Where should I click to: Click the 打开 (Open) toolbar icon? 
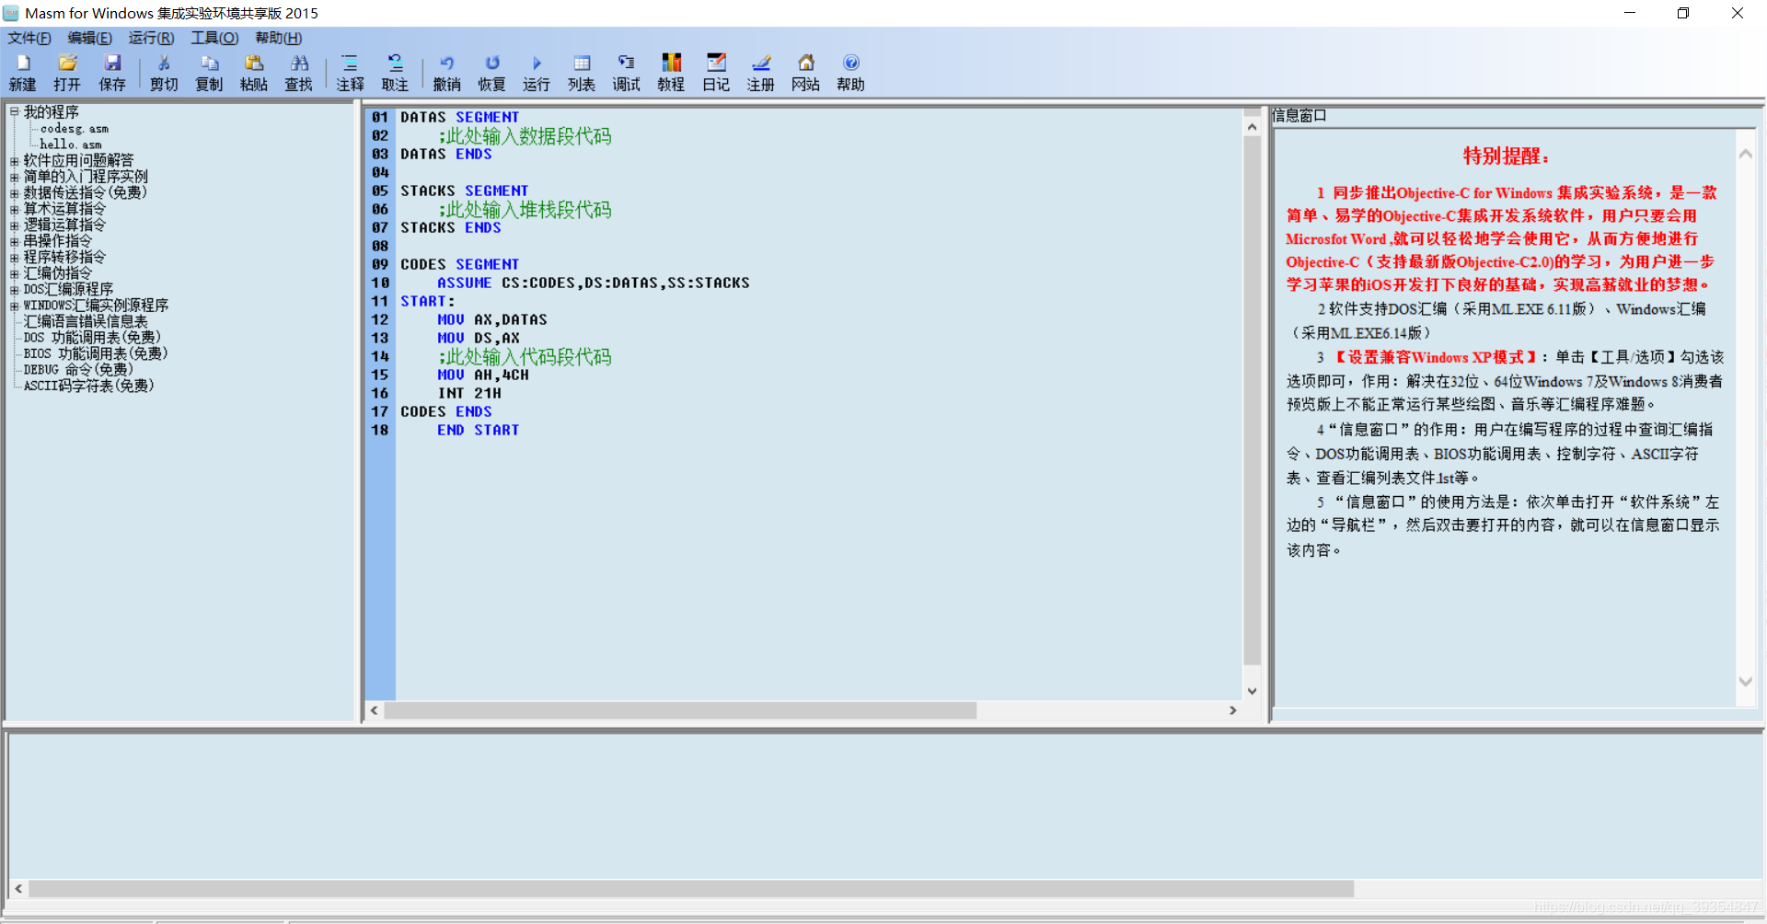[67, 72]
